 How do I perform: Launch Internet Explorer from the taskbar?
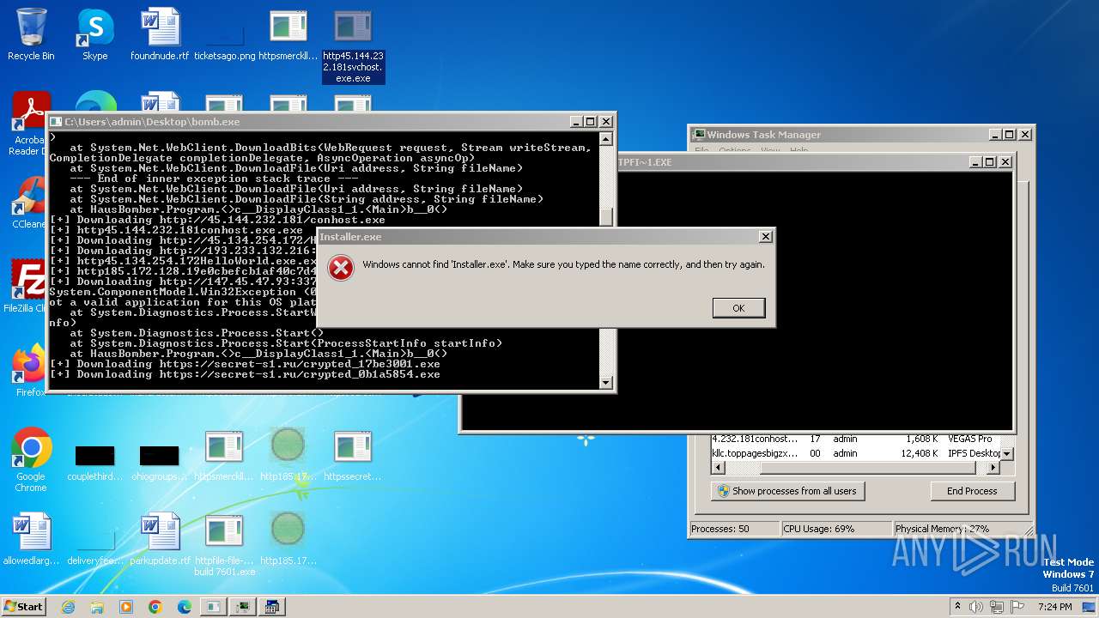pyautogui.click(x=69, y=607)
